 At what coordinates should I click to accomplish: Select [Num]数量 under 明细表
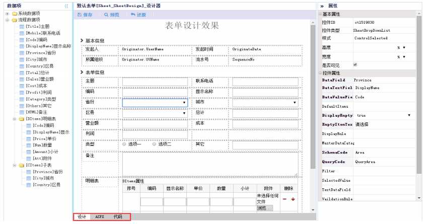tap(42, 145)
